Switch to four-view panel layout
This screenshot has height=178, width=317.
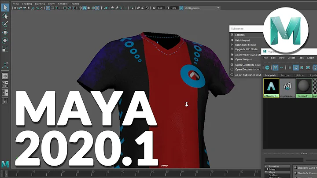(x=5, y=84)
